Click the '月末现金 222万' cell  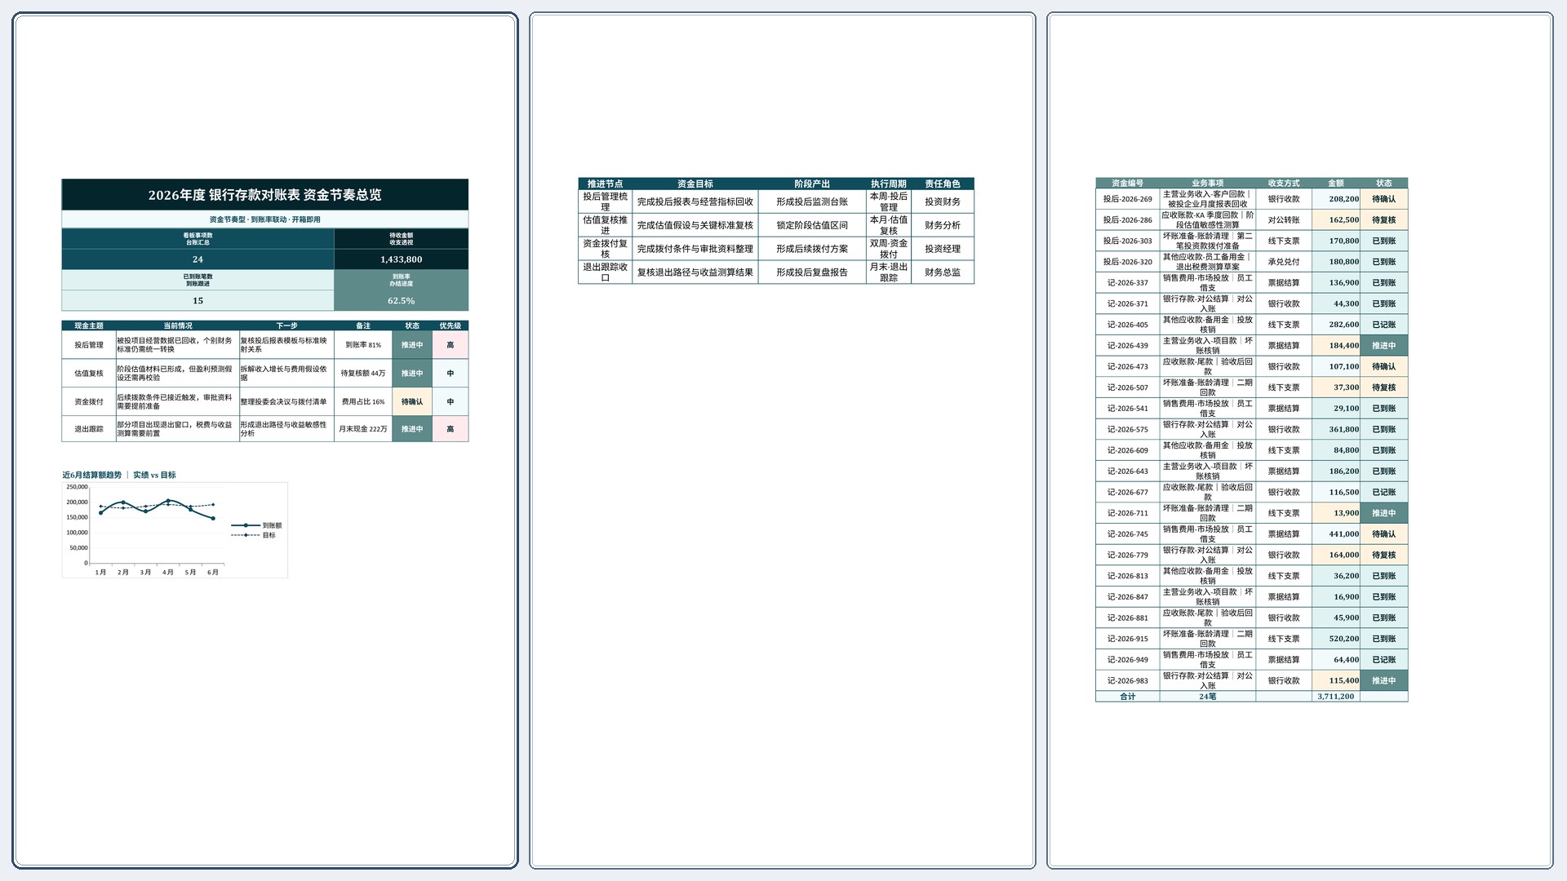(363, 429)
